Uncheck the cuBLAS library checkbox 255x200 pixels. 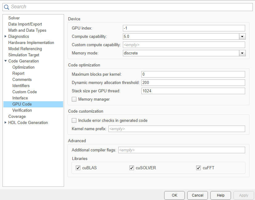78,168
